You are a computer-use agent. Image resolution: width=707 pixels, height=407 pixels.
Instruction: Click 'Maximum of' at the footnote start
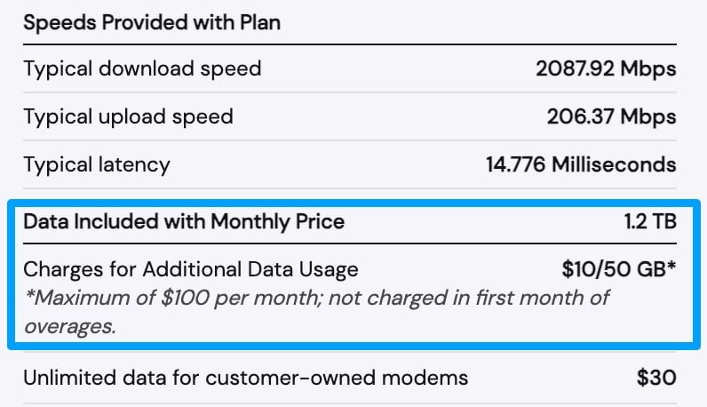(83, 297)
